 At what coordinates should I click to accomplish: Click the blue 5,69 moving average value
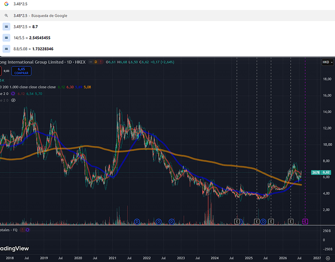(x=79, y=87)
